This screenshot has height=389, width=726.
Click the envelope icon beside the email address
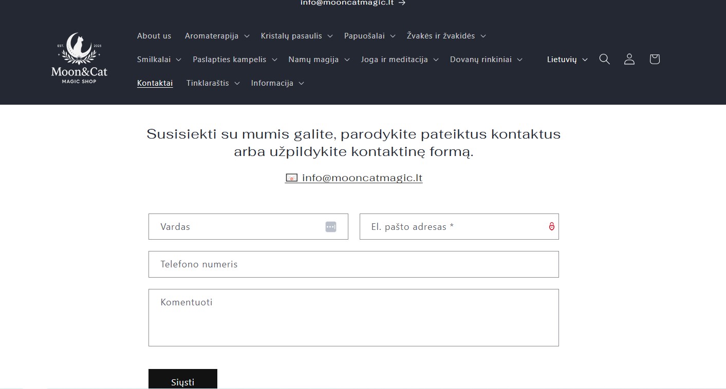291,178
